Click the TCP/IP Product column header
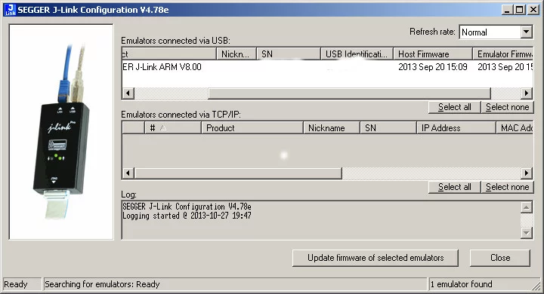544x294 pixels. pyautogui.click(x=252, y=128)
